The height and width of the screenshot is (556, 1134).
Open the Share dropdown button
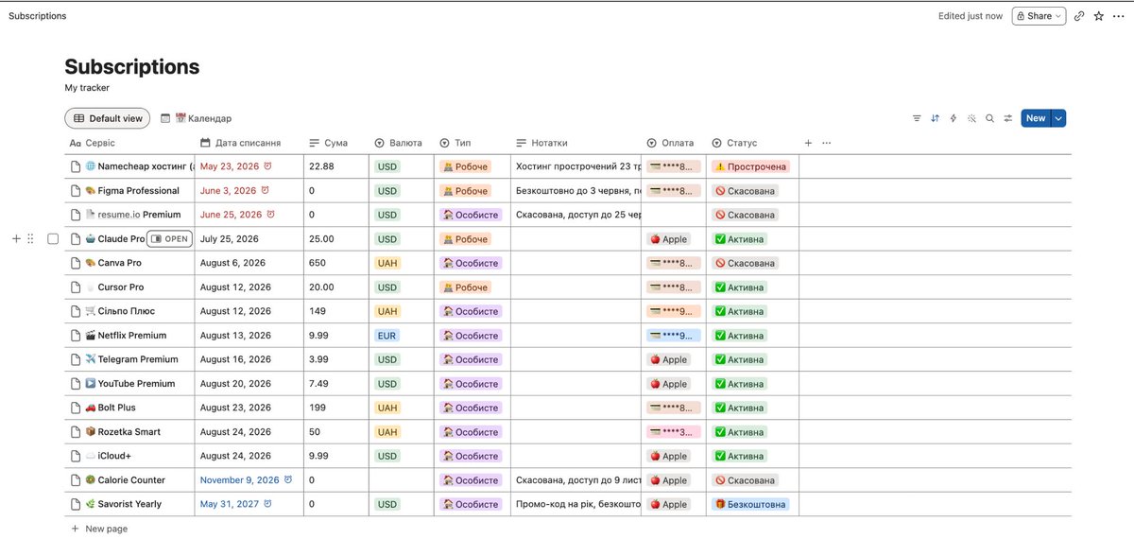(1039, 16)
